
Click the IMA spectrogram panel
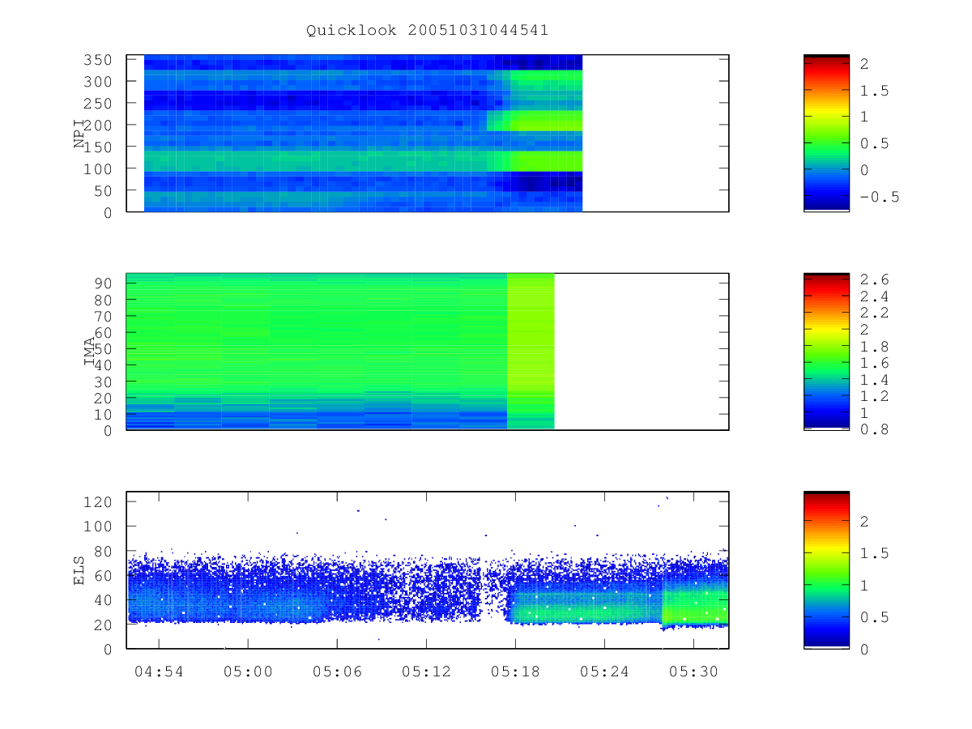point(428,352)
